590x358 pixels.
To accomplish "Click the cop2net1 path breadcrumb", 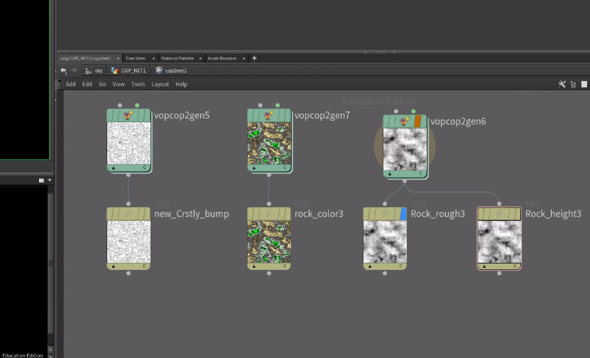I will click(175, 71).
